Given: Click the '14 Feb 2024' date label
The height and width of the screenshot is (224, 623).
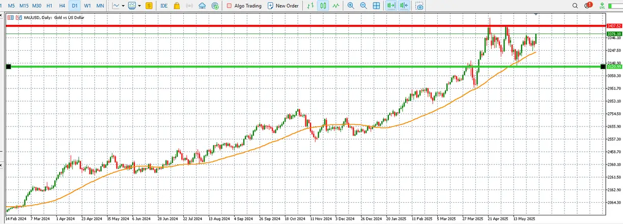Looking at the screenshot, I should click(16, 219).
